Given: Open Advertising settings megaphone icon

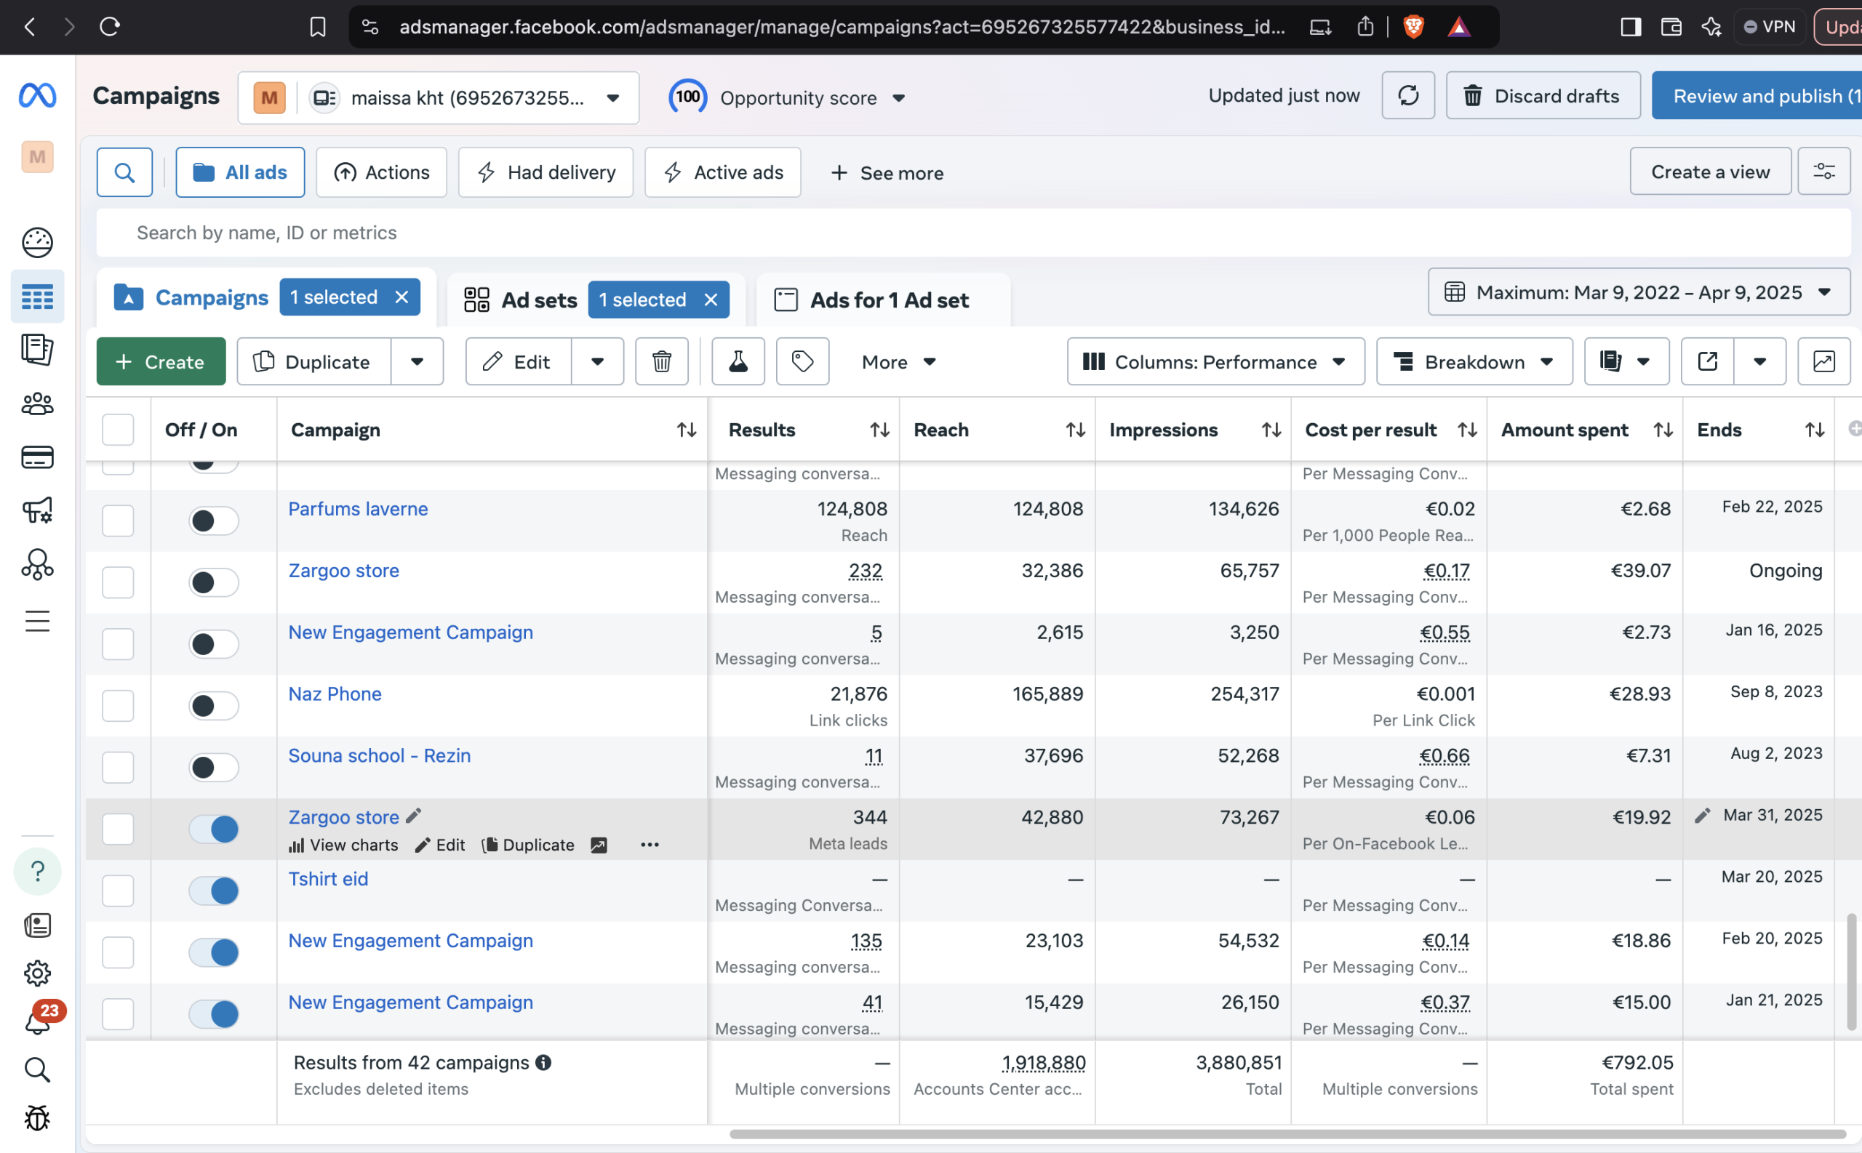Looking at the screenshot, I should point(37,510).
